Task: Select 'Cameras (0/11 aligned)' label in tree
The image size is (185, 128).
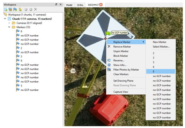Action: click(29, 23)
